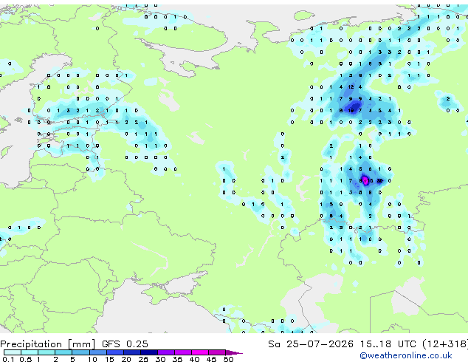This screenshot has height=362, width=468.
Task: Click the above-50 arrow tip of the legend
Action: (234, 352)
